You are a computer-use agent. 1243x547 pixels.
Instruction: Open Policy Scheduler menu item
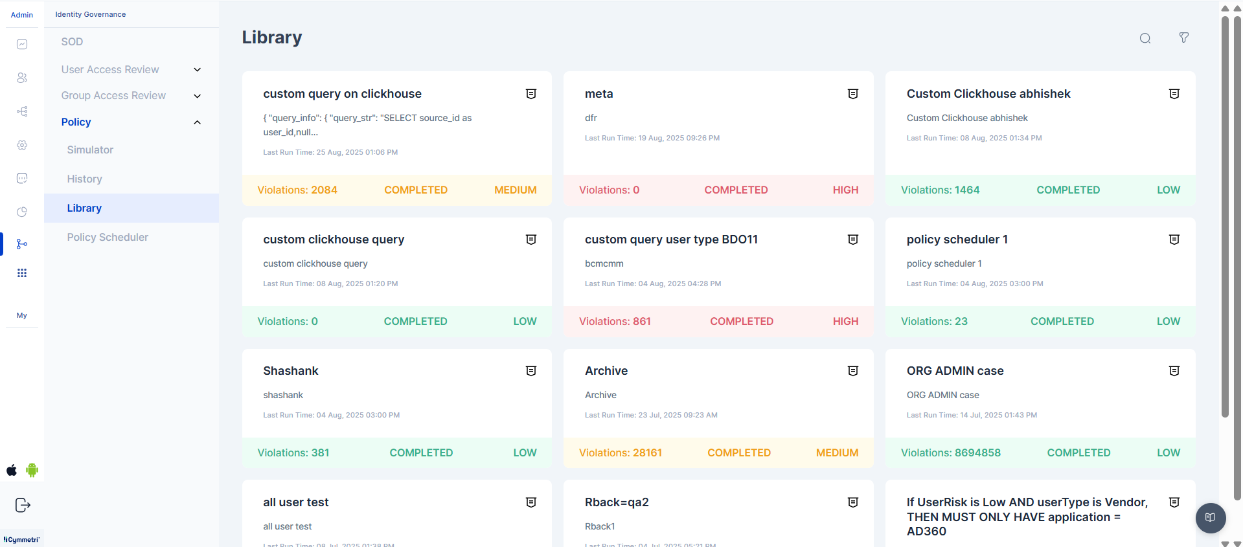coord(108,237)
